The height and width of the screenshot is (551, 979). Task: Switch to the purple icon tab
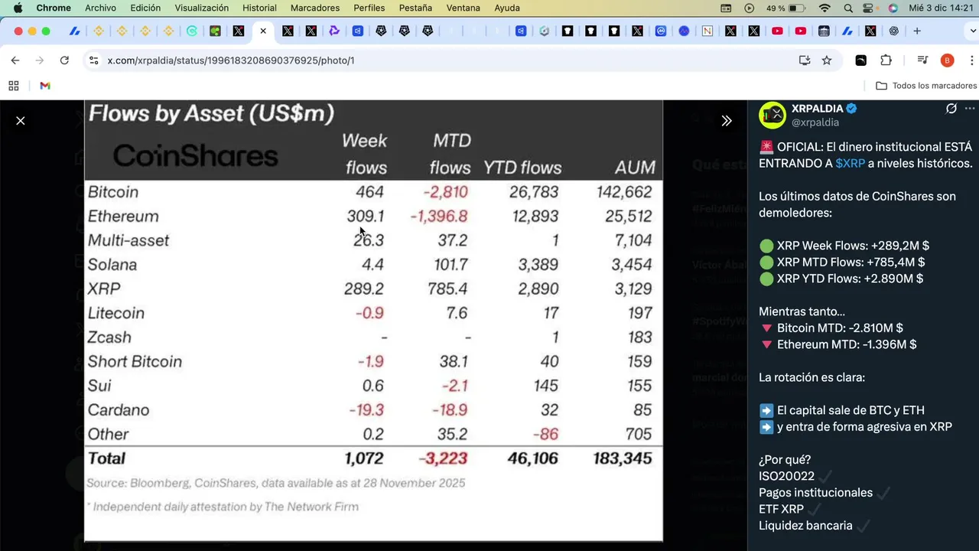tap(334, 31)
